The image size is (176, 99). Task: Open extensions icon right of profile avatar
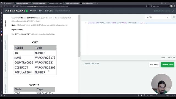(174, 6)
